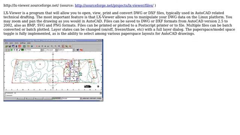
Task: Click the pan right arrow icon
Action: [x=45, y=46]
